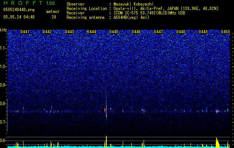234x148 pixels.
Task: Click the 0.7 kHz axis label
Action: coord(3,122)
